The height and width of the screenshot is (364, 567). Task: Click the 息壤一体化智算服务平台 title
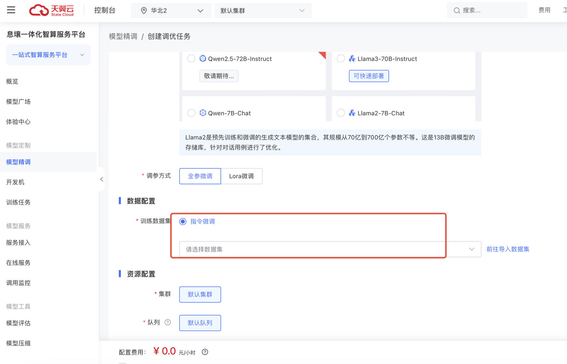click(46, 34)
